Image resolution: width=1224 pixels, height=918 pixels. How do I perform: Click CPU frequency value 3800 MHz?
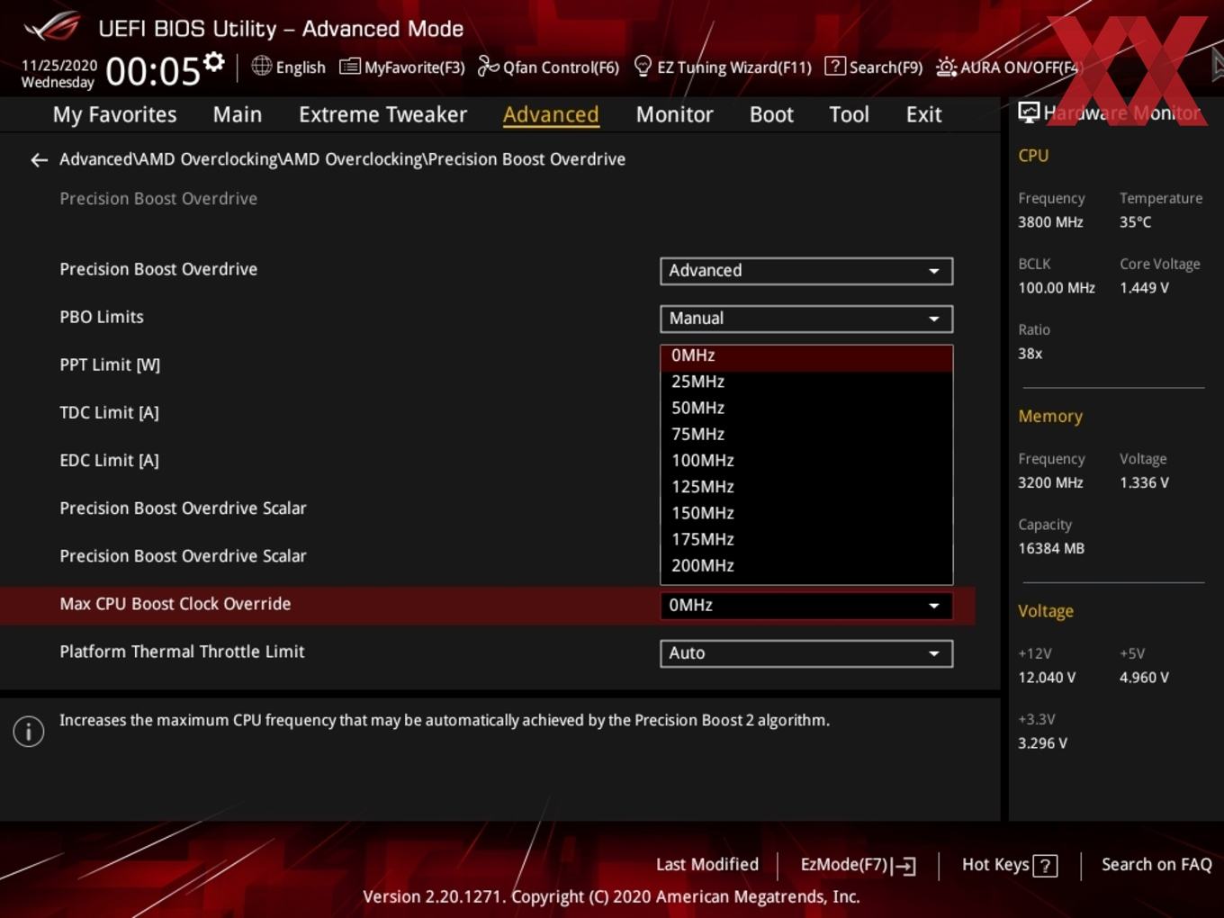point(1050,222)
